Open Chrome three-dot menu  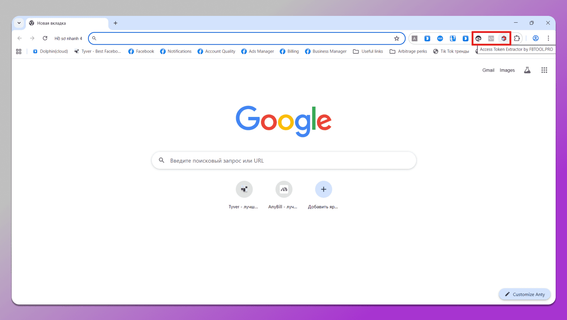tap(548, 38)
